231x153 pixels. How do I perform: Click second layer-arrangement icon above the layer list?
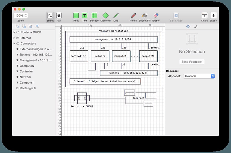pyautogui.click(x=24, y=26)
